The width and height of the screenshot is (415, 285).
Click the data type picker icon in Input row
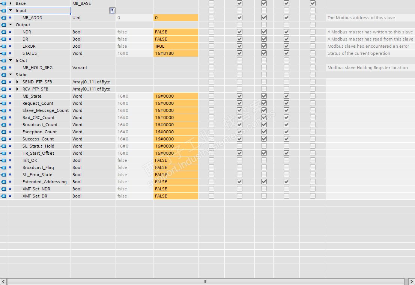[112, 11]
